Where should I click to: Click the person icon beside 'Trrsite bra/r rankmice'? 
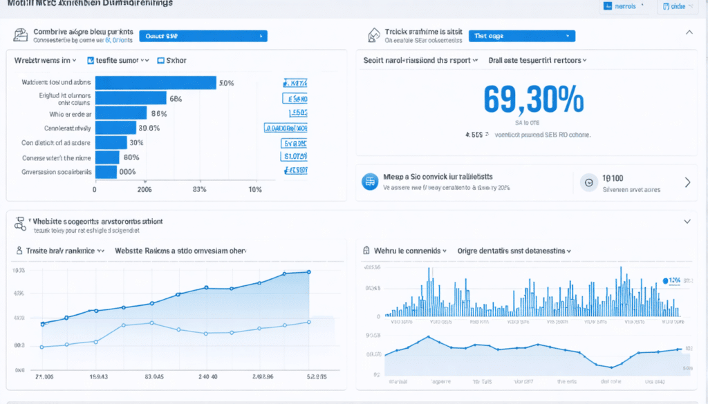point(19,251)
